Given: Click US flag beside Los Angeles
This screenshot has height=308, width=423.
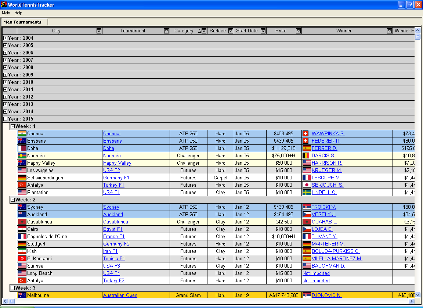Looking at the screenshot, I should [22, 170].
